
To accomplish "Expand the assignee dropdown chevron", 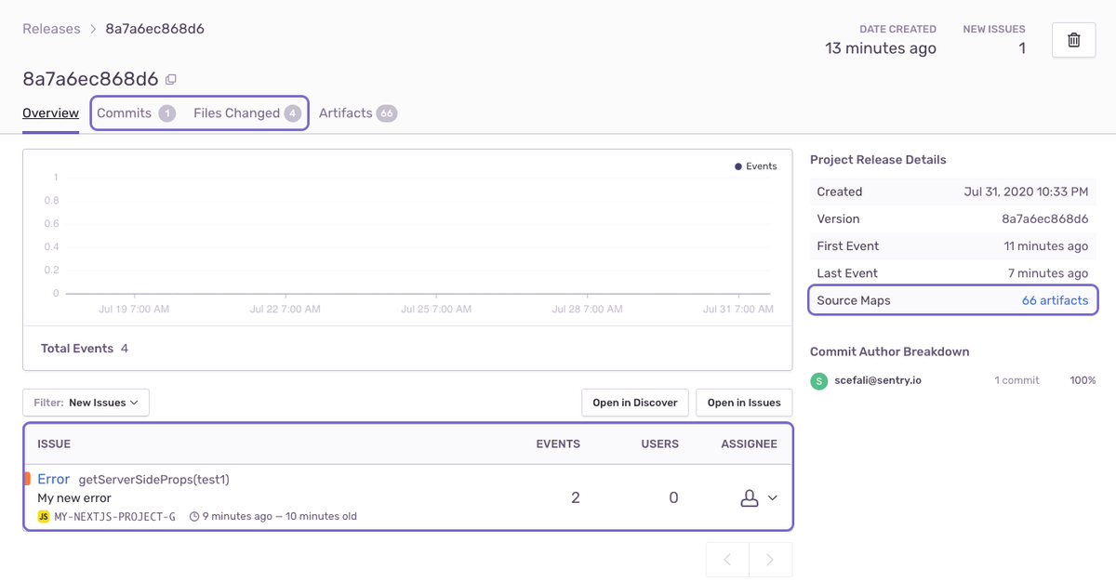I will (x=772, y=498).
